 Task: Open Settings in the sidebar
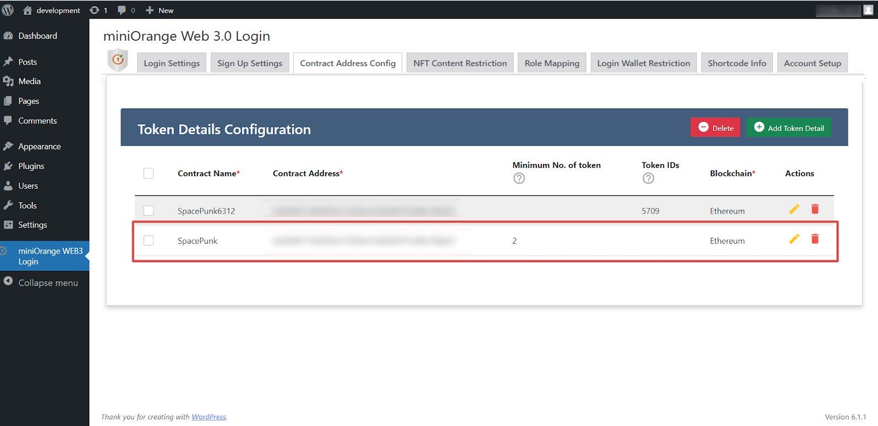click(x=45, y=225)
